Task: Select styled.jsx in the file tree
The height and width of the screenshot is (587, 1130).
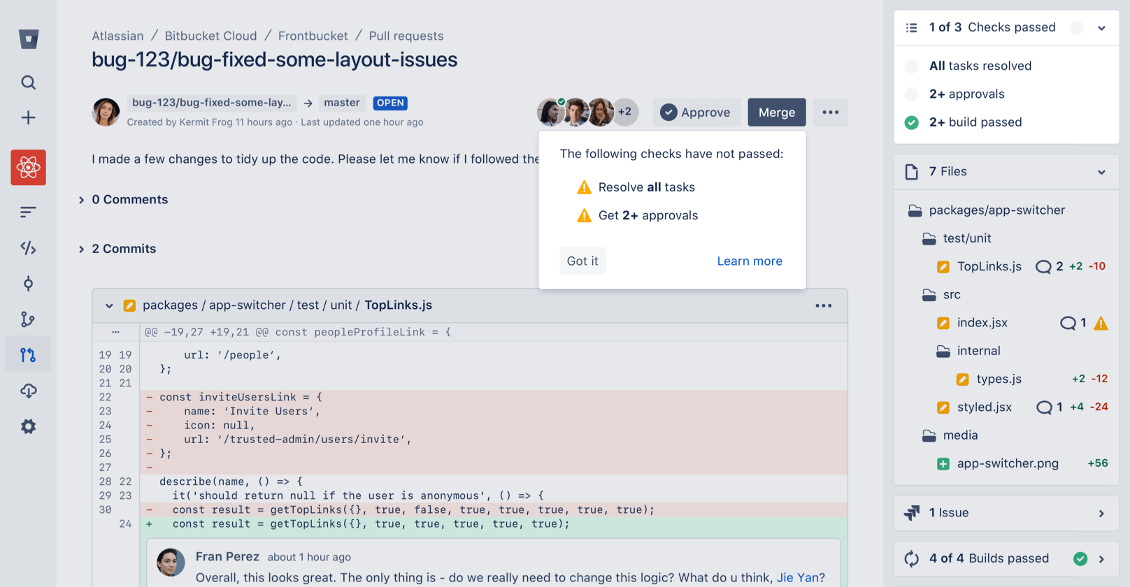Action: coord(984,407)
